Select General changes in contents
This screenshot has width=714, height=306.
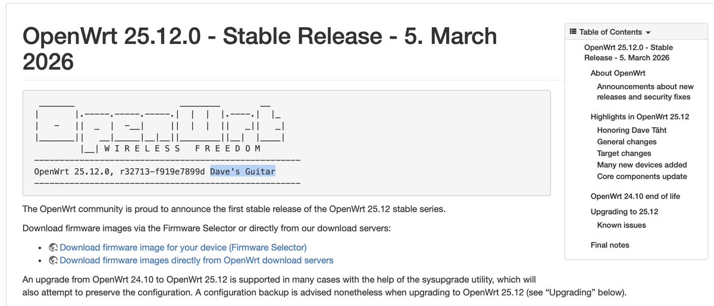(627, 142)
